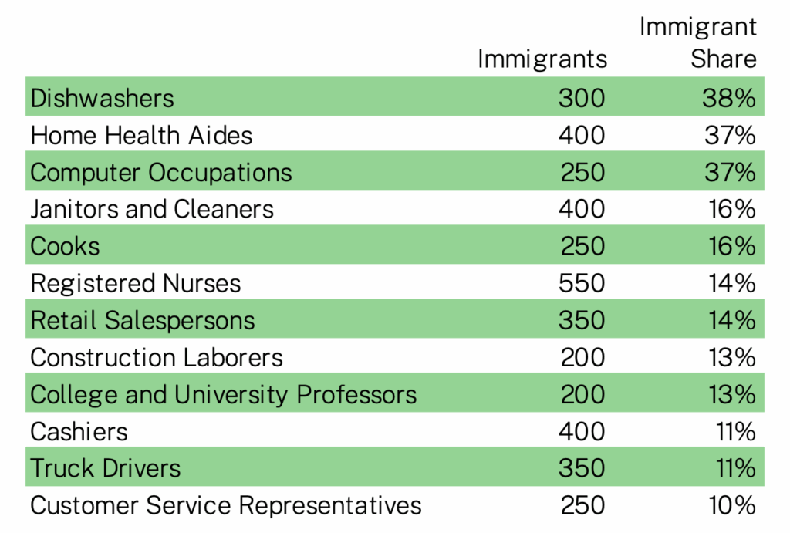Click College and University Professors label

pyautogui.click(x=224, y=394)
